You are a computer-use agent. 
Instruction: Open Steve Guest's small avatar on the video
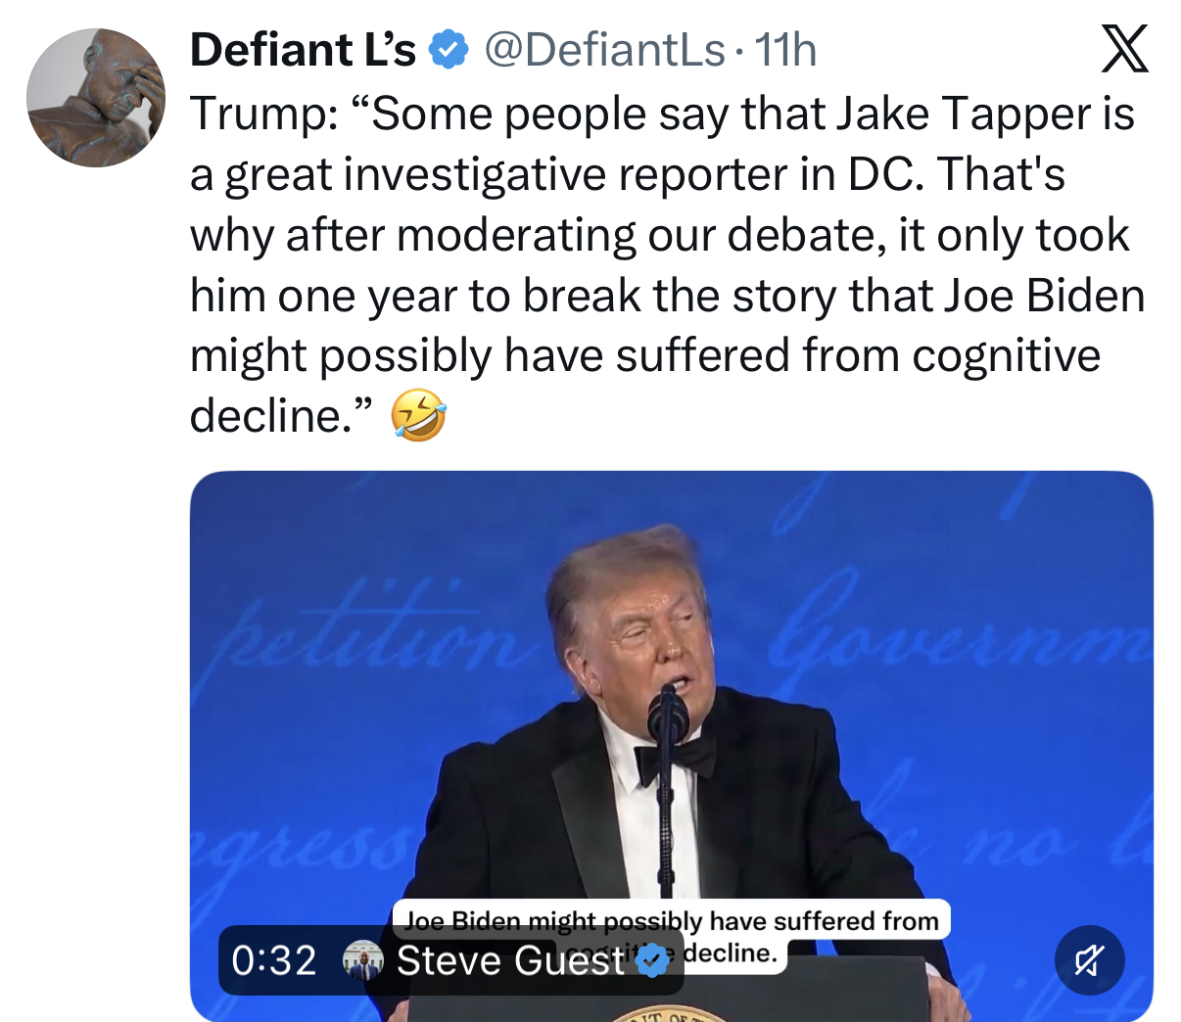coord(362,961)
